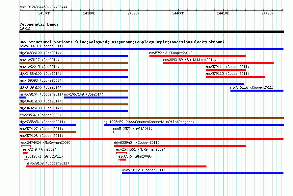Screen dimensions: 293x196
Task: Click the nsv579113 (Cooper2011) label
Action: point(171,53)
